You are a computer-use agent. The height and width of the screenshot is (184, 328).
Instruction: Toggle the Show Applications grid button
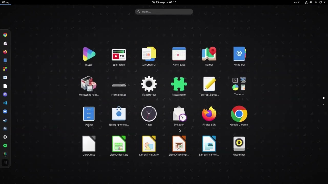pos(5,163)
